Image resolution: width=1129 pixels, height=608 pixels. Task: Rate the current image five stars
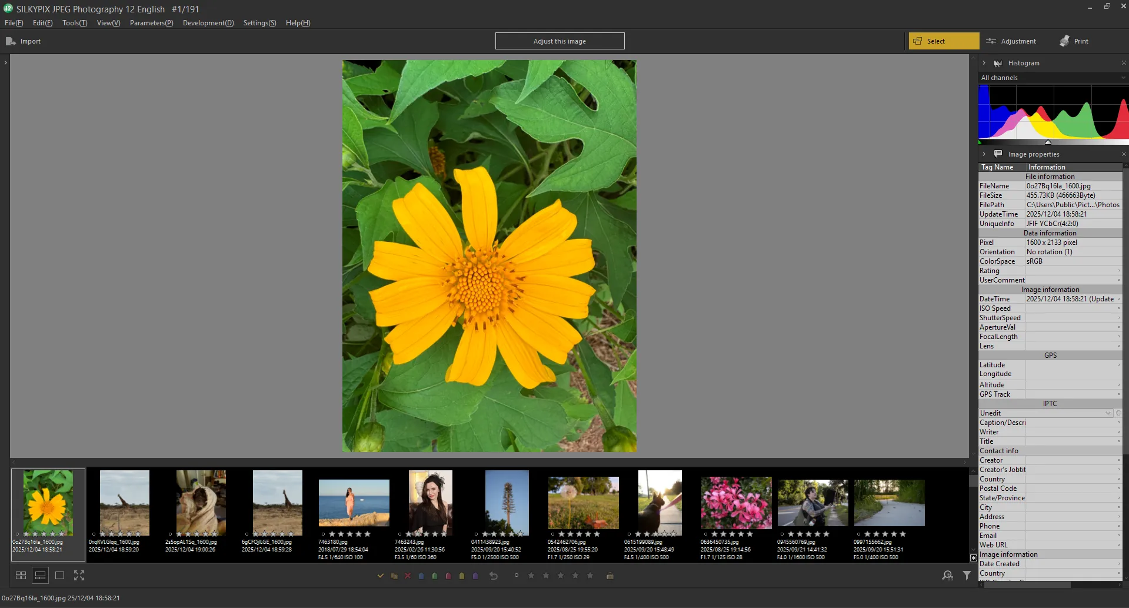coord(590,576)
